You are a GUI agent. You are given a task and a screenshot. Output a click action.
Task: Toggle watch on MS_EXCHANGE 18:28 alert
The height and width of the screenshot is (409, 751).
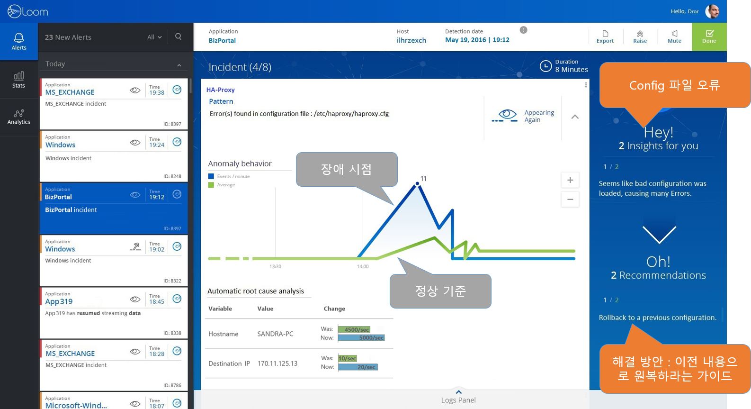coord(135,352)
